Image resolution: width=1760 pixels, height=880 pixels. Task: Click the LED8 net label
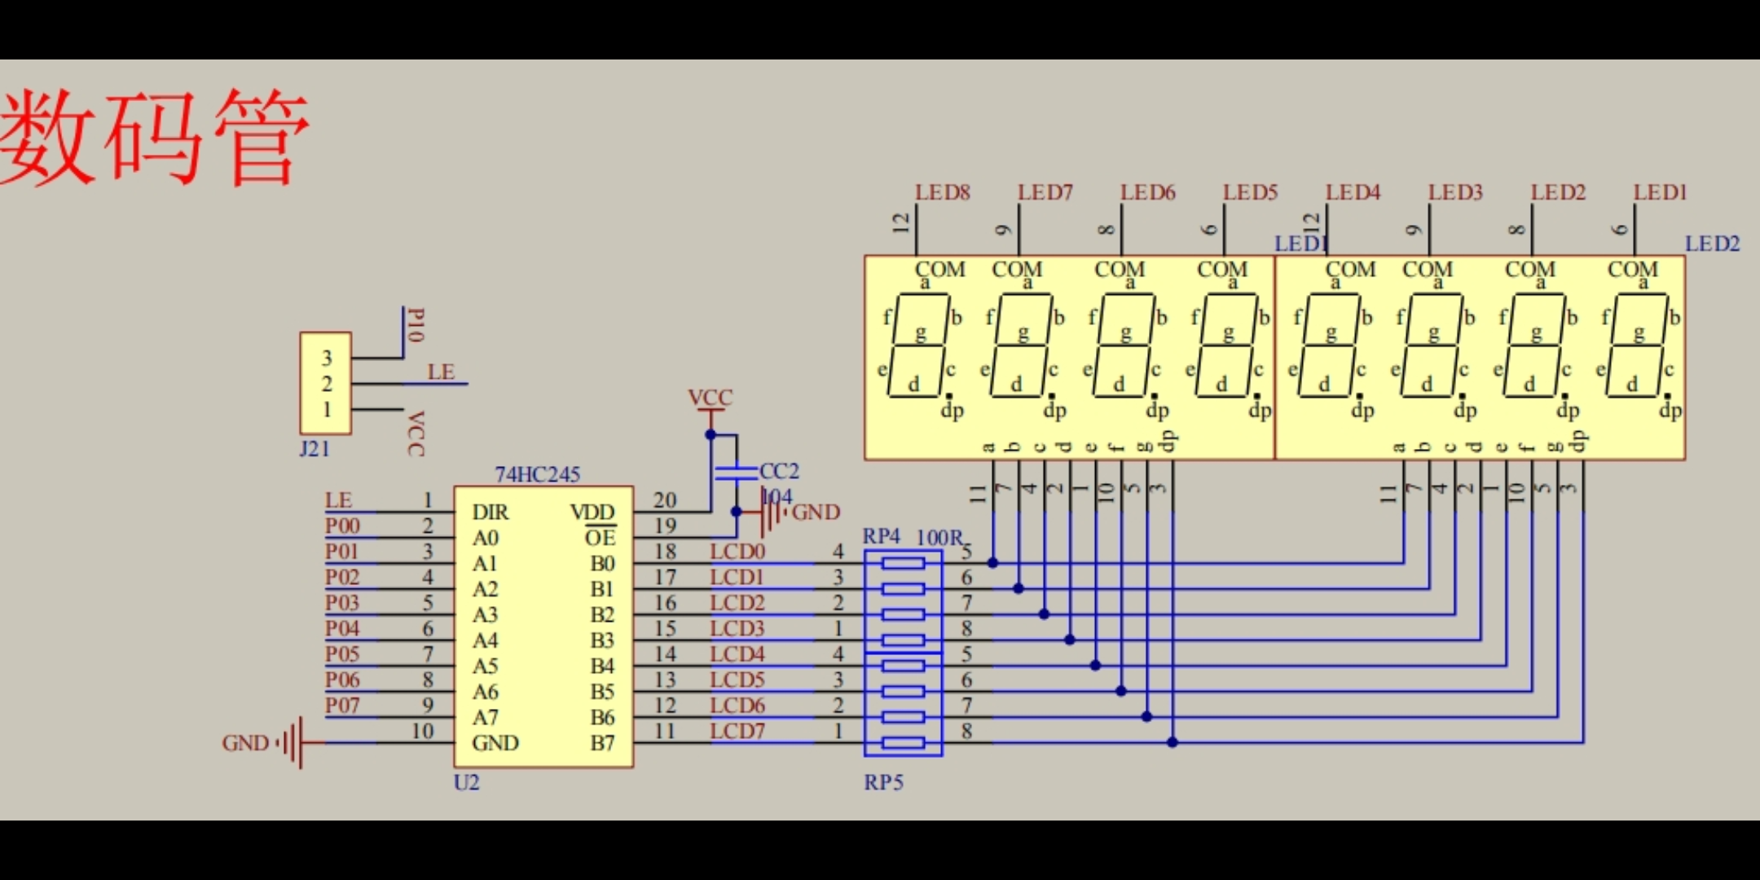coord(943,192)
